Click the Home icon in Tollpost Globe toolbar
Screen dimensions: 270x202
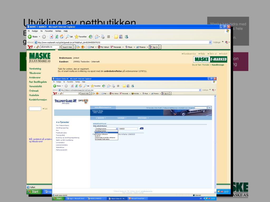click(80, 86)
